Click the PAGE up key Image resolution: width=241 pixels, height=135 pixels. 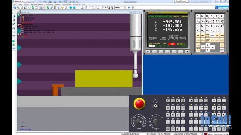pyautogui.click(x=198, y=45)
